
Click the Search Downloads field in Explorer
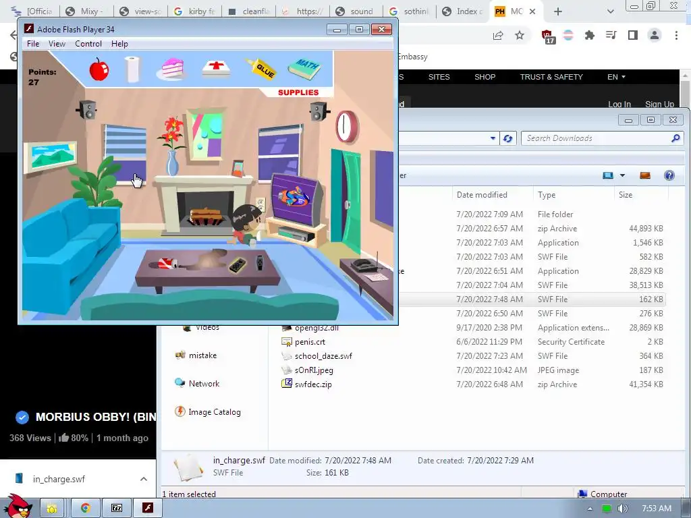pos(601,138)
